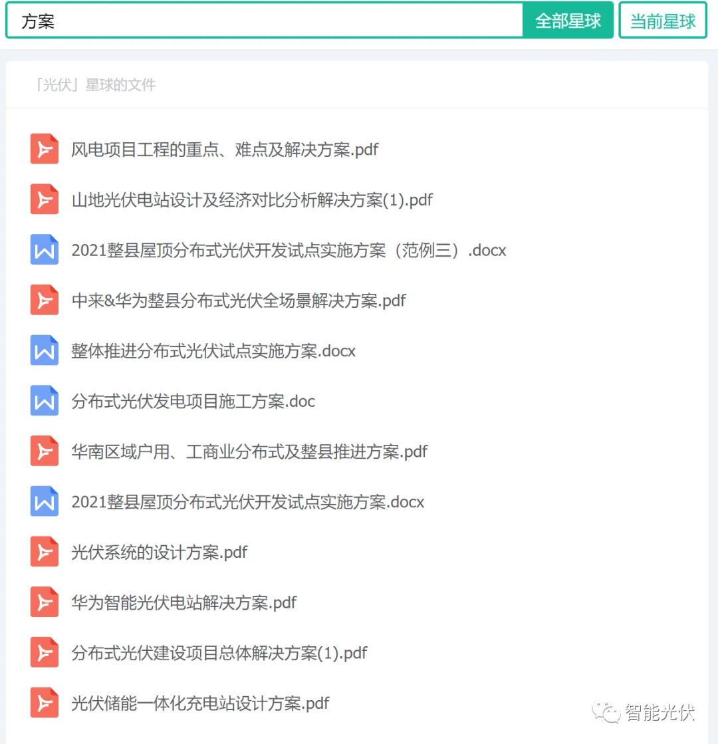Open 中来&华为整县分布式光伏全场景解决方案.pdf
The width and height of the screenshot is (718, 744).
pos(239,301)
